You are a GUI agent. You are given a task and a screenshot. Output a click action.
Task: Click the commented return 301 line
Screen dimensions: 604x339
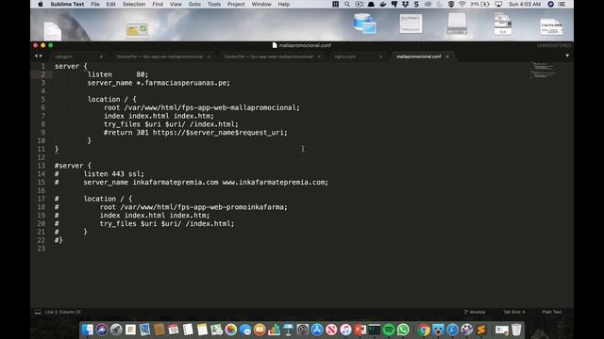[x=195, y=133]
